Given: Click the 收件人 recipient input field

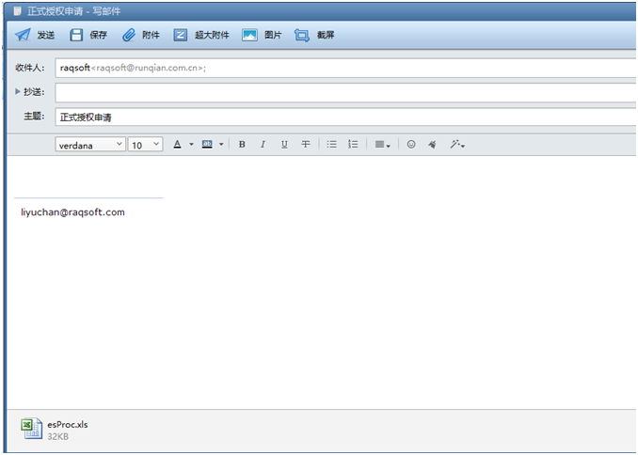Looking at the screenshot, I should (x=345, y=68).
